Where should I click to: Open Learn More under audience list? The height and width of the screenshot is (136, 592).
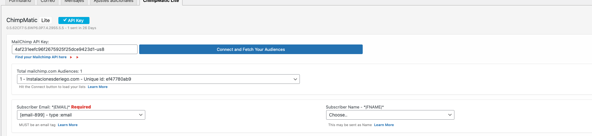click(98, 87)
